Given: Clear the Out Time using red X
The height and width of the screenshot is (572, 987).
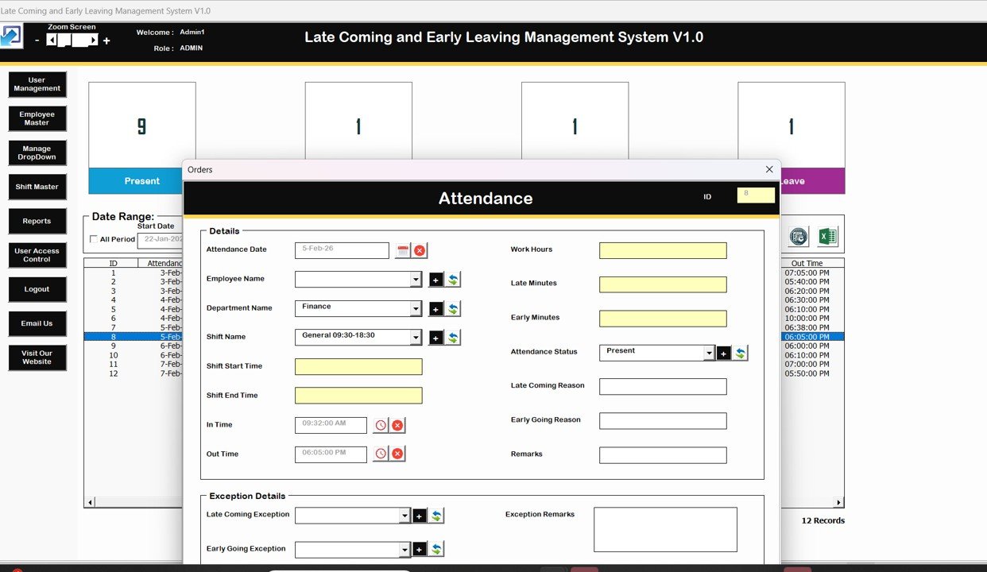Looking at the screenshot, I should [x=397, y=454].
